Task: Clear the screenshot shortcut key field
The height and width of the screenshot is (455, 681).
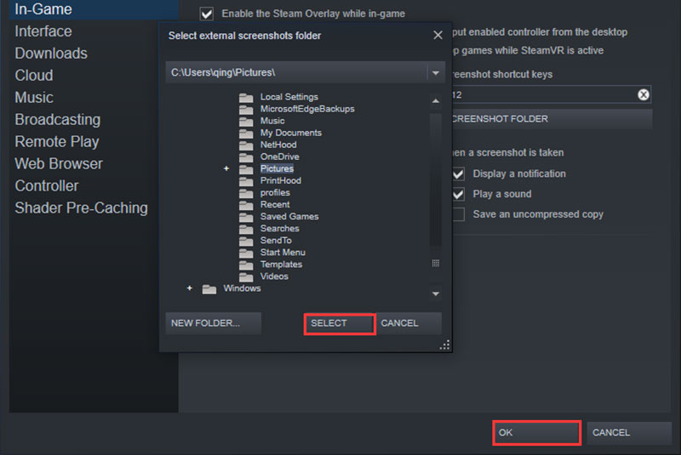Action: (x=644, y=95)
